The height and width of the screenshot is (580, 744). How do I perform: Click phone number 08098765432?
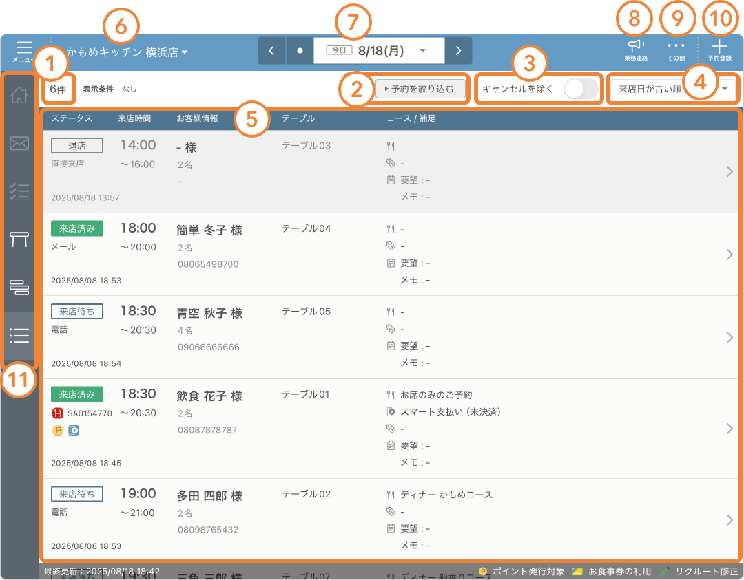tap(208, 530)
